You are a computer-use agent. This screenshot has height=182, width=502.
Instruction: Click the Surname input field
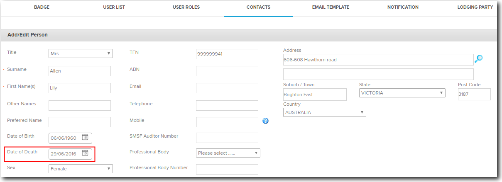80,71
